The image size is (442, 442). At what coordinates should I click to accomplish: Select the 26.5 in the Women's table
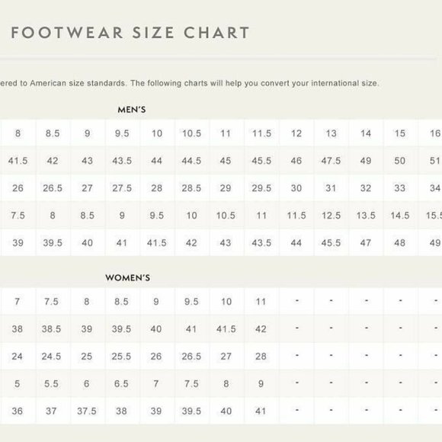tap(191, 357)
